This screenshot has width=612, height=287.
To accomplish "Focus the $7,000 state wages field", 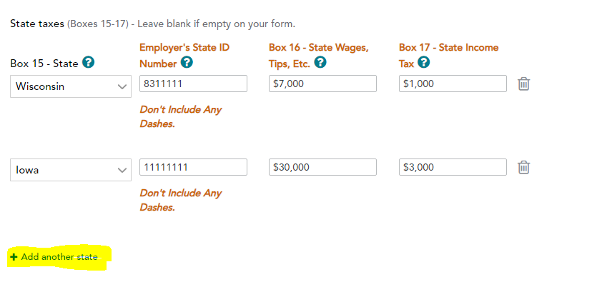I will 322,84.
